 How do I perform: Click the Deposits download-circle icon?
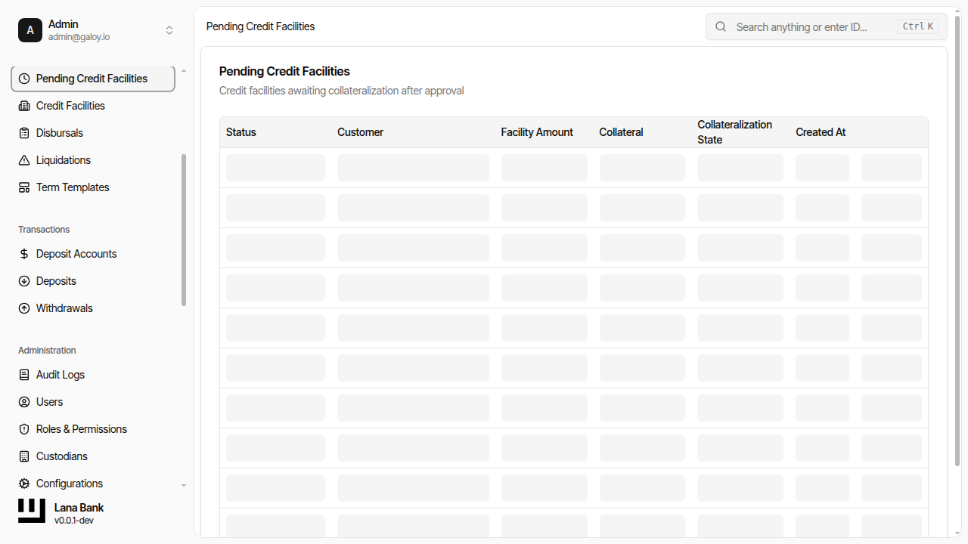[23, 281]
